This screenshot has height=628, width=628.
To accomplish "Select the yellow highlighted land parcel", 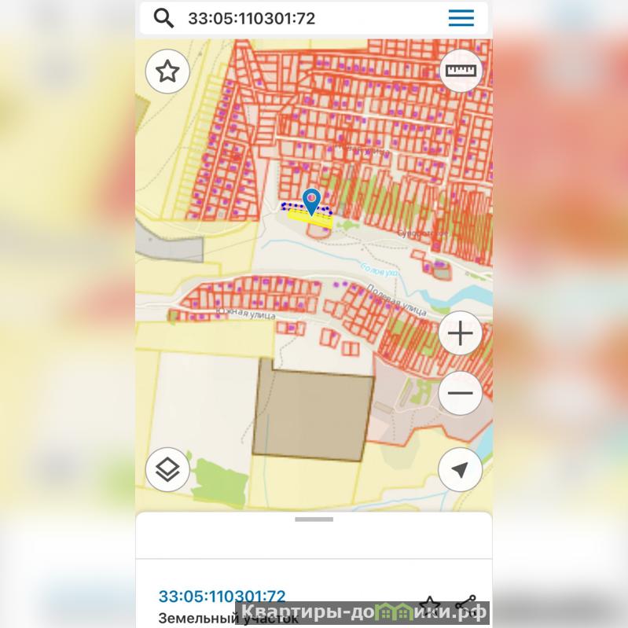I will tap(310, 219).
